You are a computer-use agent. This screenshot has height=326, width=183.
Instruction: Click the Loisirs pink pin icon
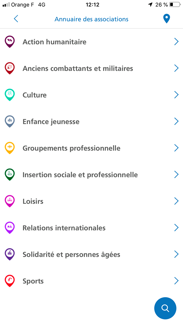pos(10,201)
